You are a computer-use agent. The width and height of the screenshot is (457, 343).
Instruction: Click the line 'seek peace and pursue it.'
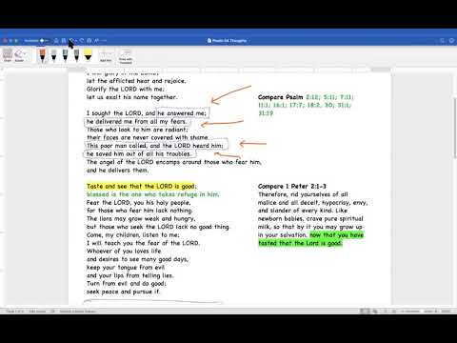click(x=123, y=292)
